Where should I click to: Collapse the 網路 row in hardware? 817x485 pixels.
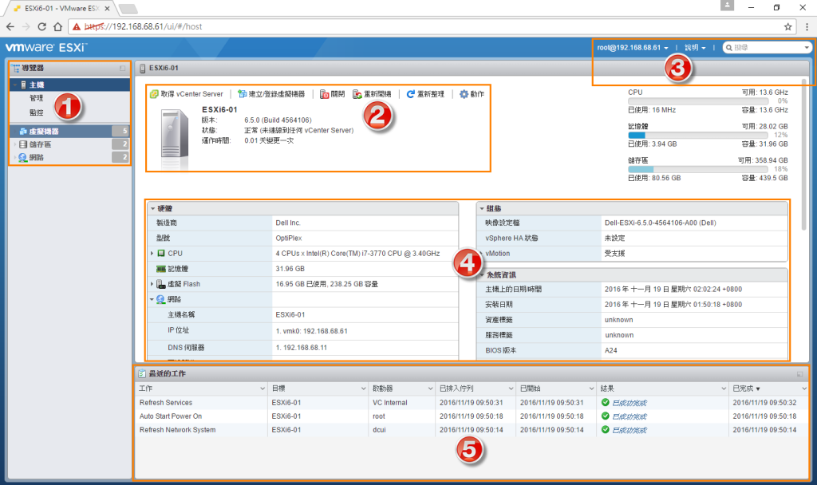click(x=152, y=300)
